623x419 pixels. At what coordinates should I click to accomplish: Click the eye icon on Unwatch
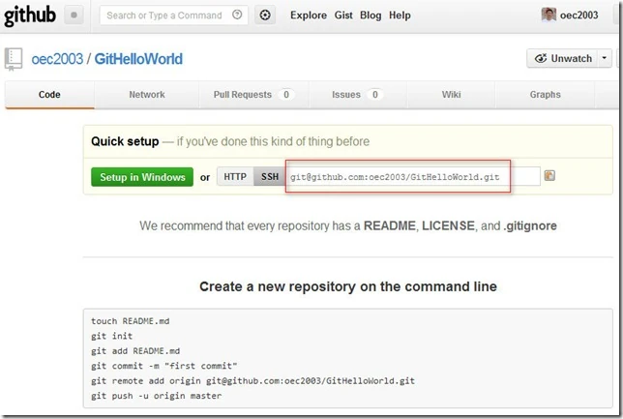(x=541, y=58)
